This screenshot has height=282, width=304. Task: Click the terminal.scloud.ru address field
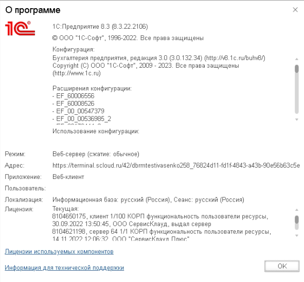[x=176, y=166]
